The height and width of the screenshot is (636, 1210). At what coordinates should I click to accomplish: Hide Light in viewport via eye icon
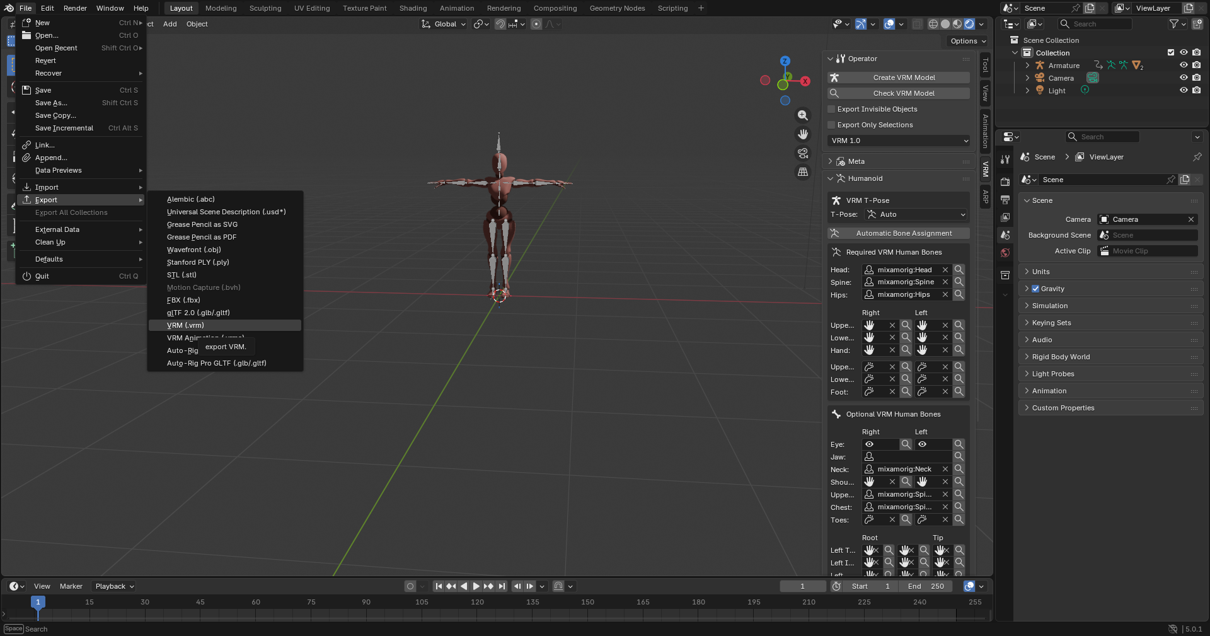[1184, 90]
